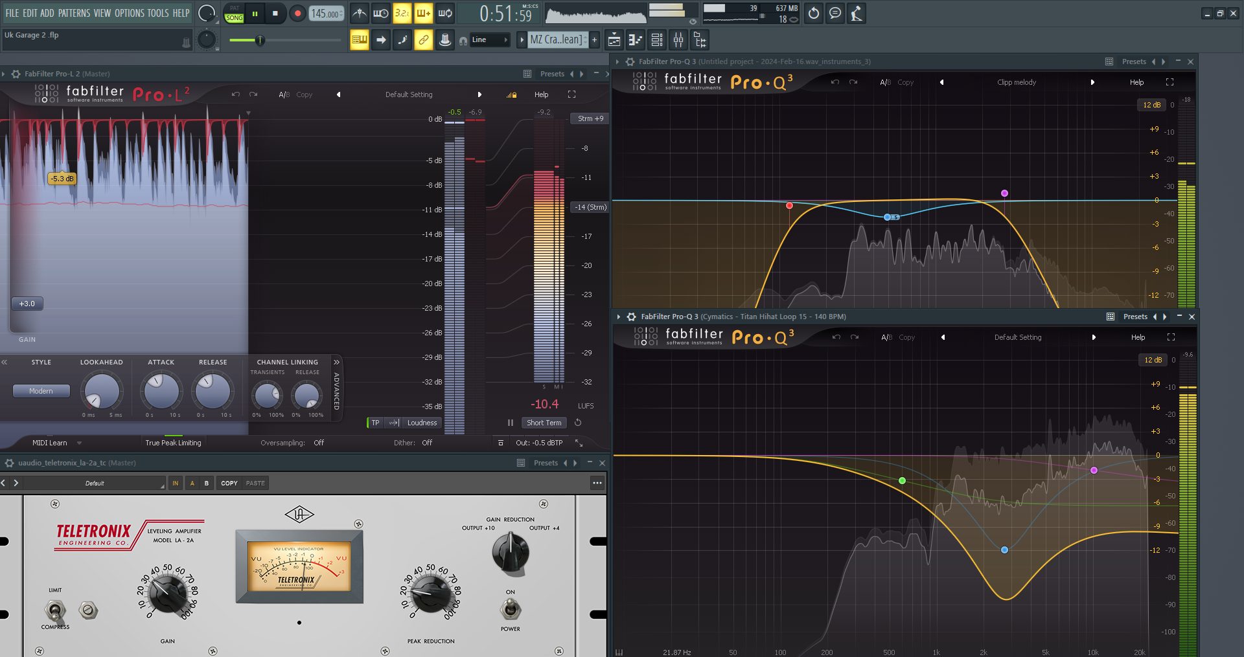The width and height of the screenshot is (1244, 657).
Task: Toggle A/B state in Pro-L 2
Action: 284,95
